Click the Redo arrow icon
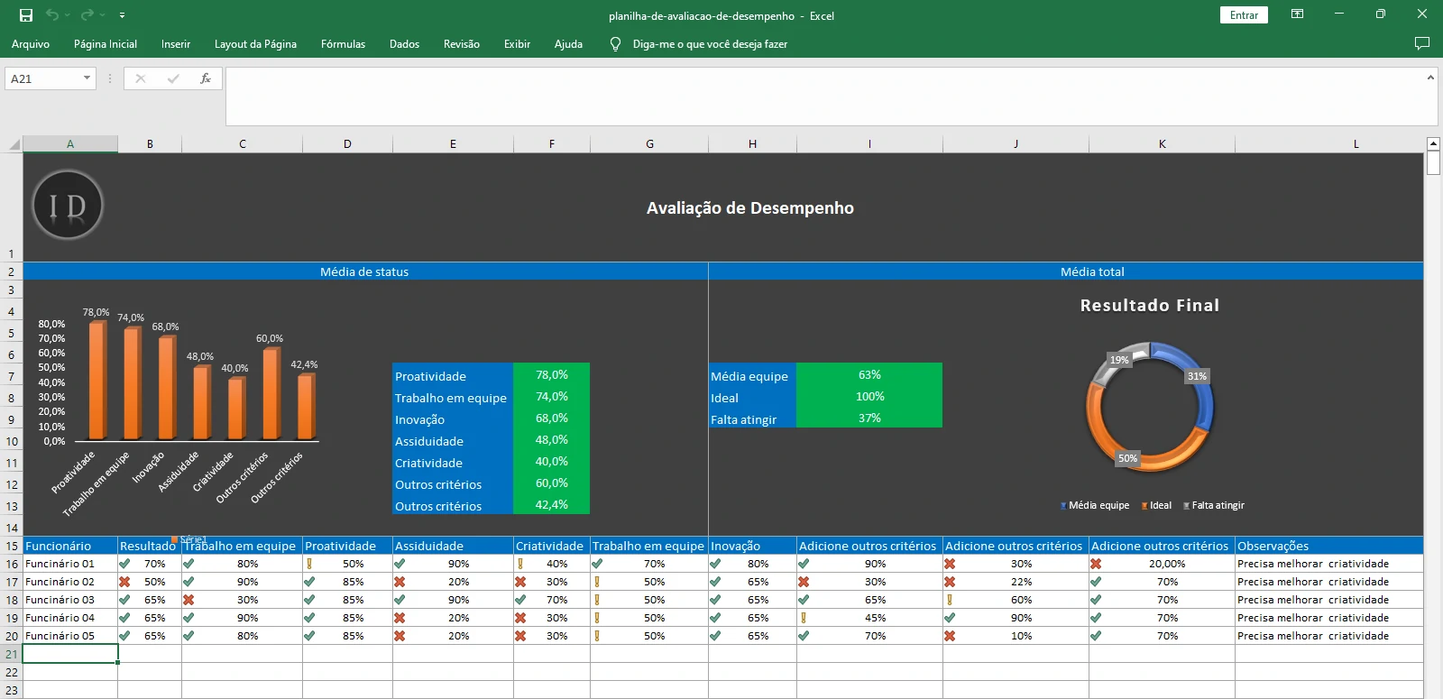Screen dimensions: 1443x699 [x=87, y=15]
